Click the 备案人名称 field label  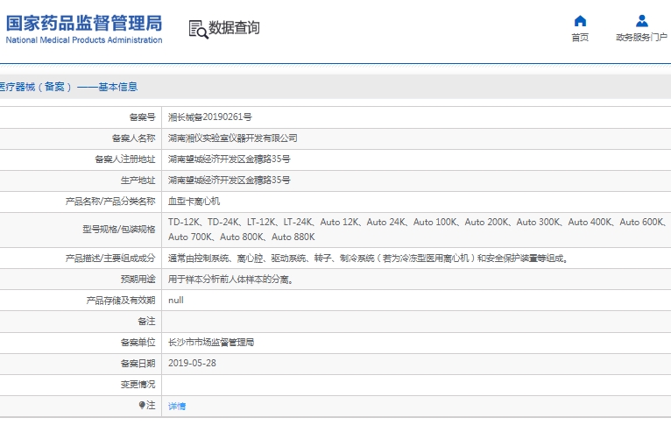click(x=133, y=138)
